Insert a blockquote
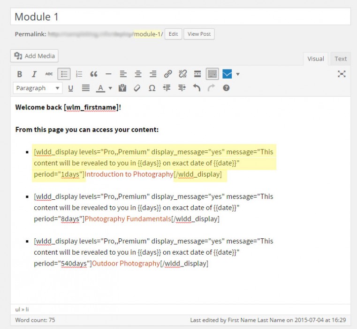Image resolution: width=357 pixels, height=329 pixels. [94, 74]
